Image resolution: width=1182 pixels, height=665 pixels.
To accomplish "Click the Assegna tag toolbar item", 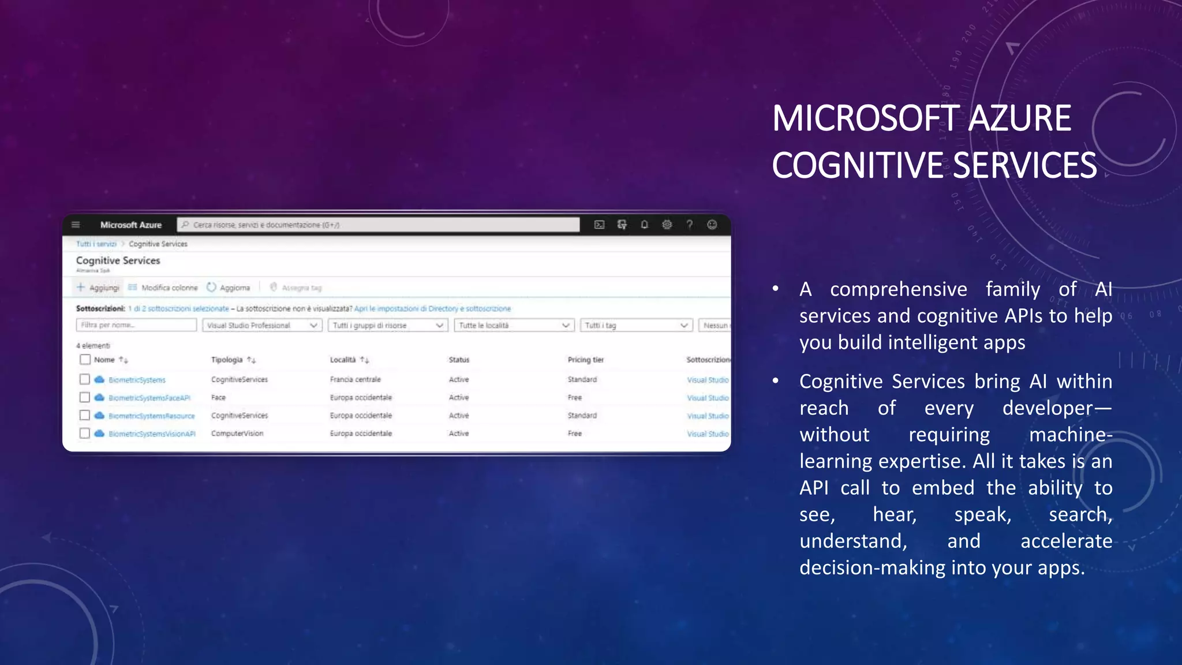I will pos(296,287).
